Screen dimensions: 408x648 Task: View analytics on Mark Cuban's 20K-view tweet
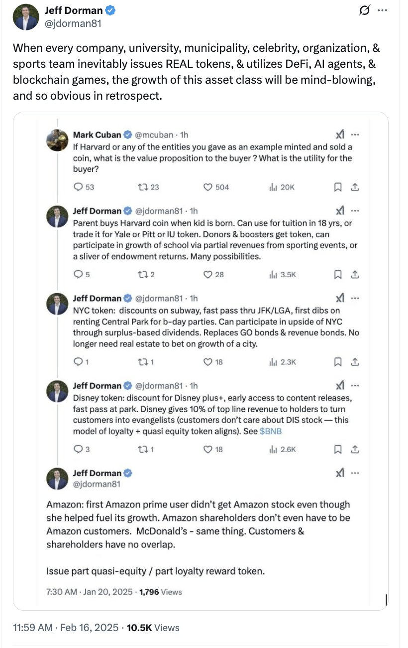pos(273,187)
